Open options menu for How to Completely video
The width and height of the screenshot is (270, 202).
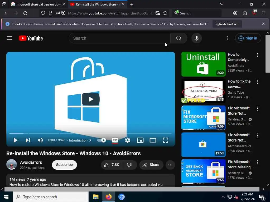(x=257, y=55)
